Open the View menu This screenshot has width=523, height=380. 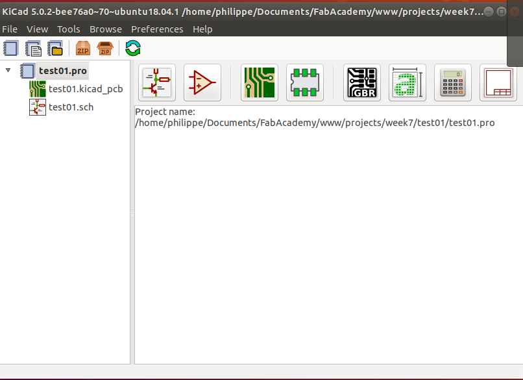(x=38, y=29)
